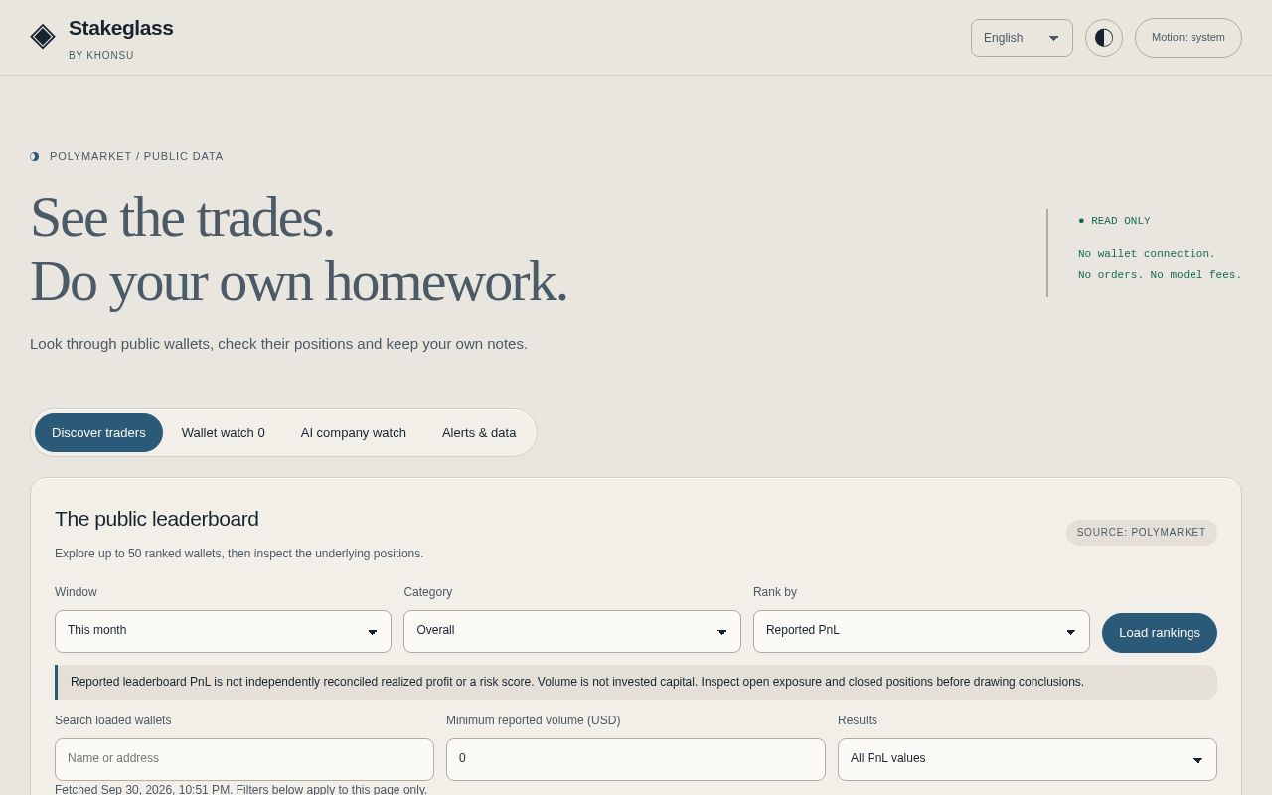This screenshot has width=1272, height=795.
Task: Click the text No orders. No model fees.
Action: [x=1160, y=275]
